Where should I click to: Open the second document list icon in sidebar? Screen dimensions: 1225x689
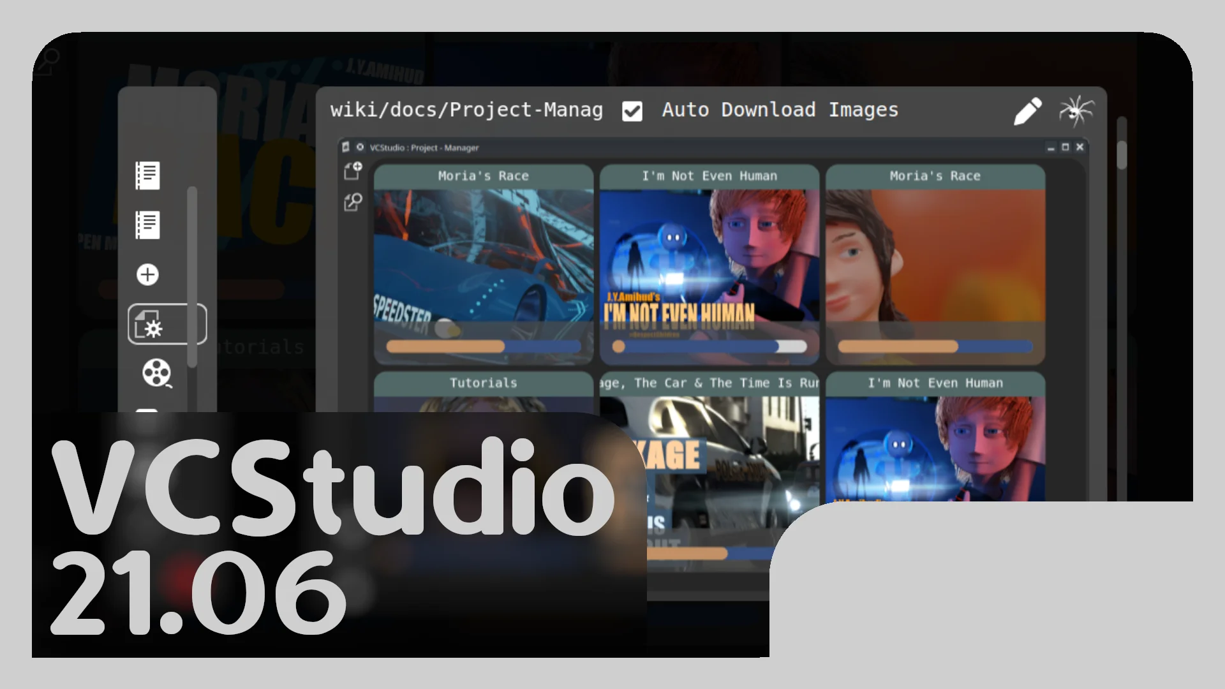point(147,225)
